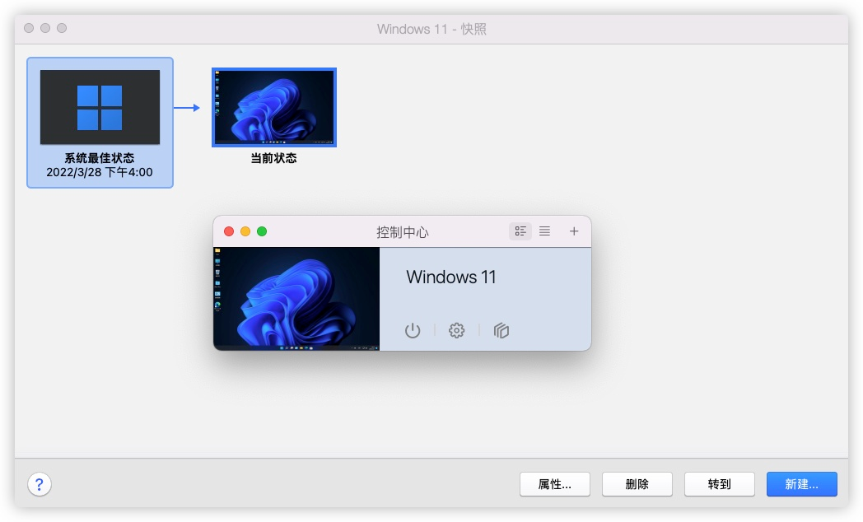Add a new virtual machine with plus icon
Screen dimensions: 863x522
(x=573, y=231)
